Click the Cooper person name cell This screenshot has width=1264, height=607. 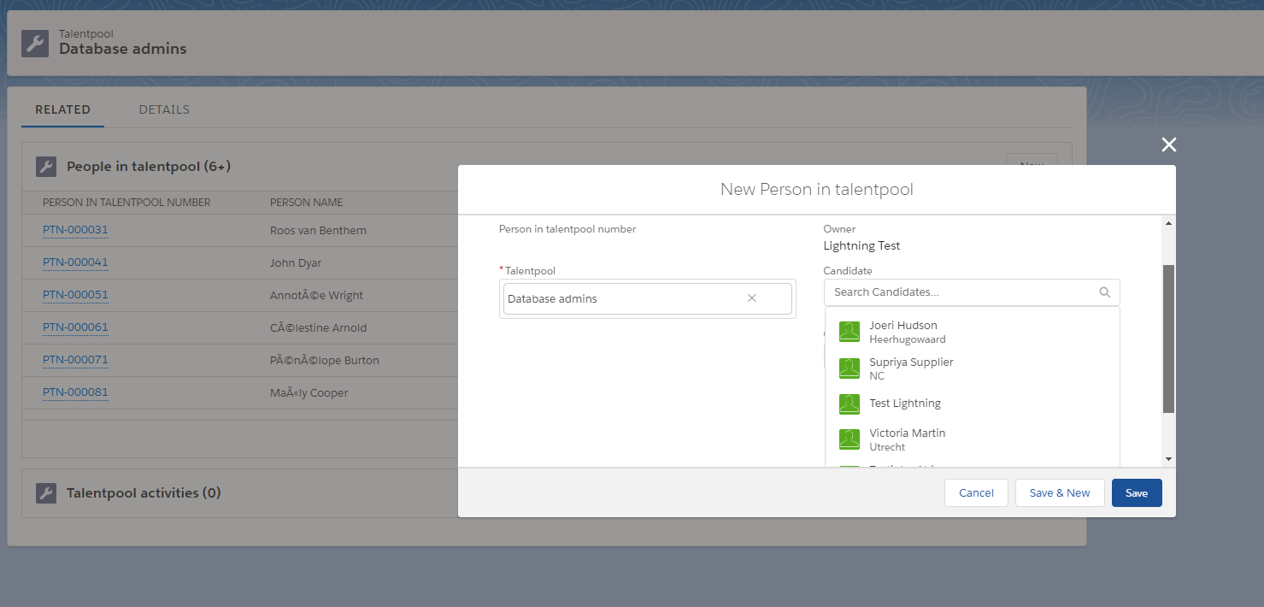click(x=309, y=393)
